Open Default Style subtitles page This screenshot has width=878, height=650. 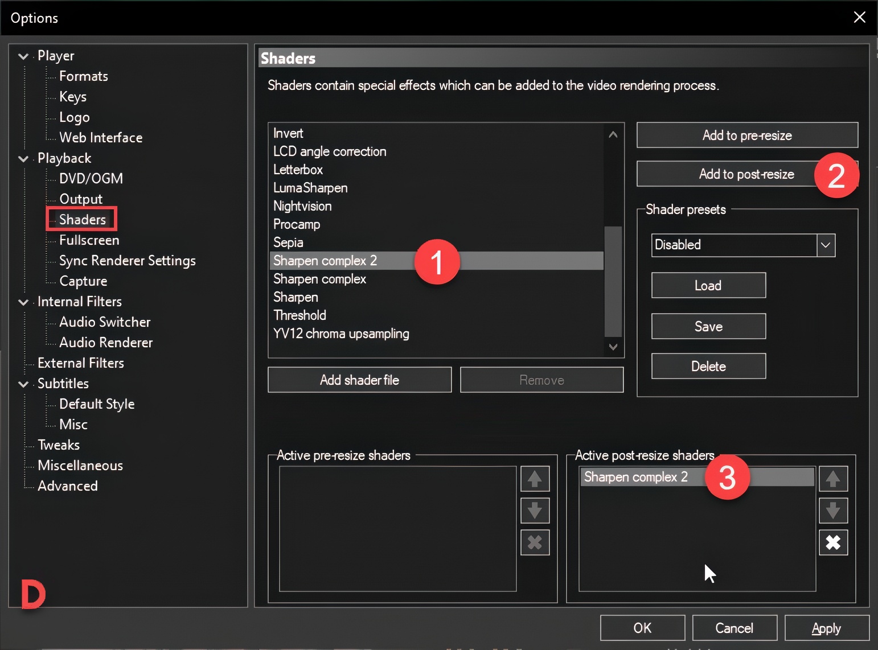97,404
